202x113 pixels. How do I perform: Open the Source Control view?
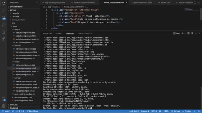coord(3,18)
